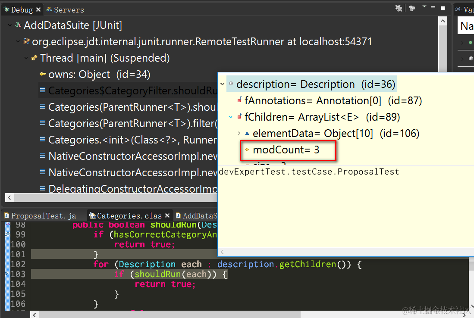The image size is (474, 318).
Task: Collapse the AddDataSuite [JUnit] launch node
Action: (x=9, y=25)
